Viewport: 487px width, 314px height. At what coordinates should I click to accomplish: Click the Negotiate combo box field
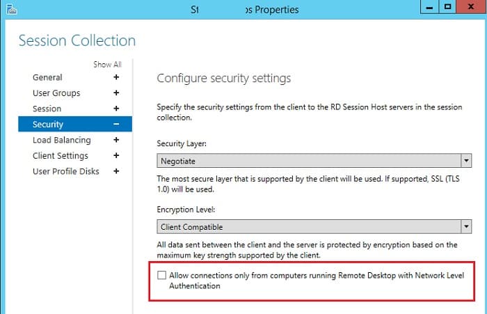pos(314,161)
